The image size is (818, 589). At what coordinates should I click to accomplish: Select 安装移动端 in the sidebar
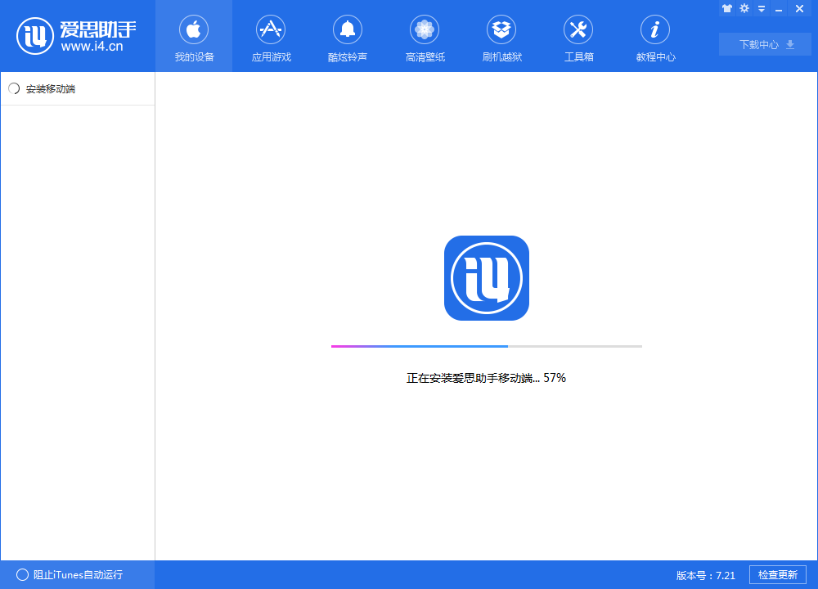[x=78, y=88]
